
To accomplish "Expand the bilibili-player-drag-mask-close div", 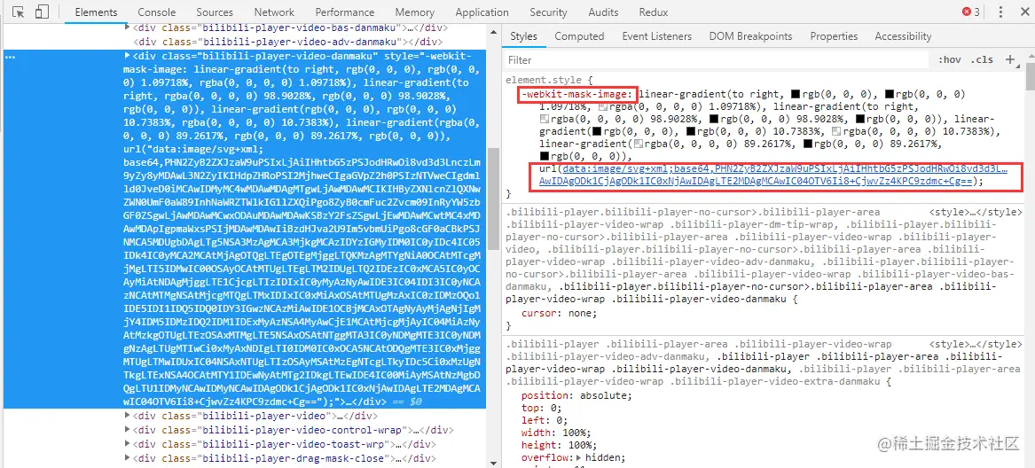I will 128,458.
